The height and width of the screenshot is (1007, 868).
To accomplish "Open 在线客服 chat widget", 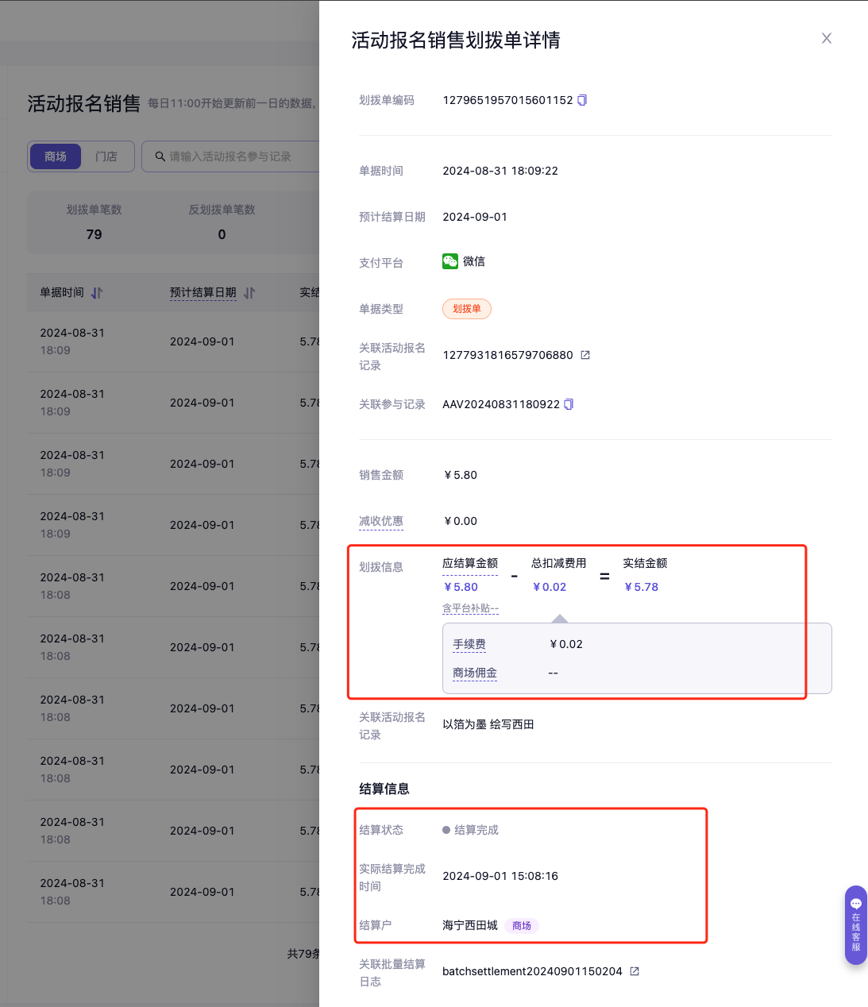I will pyautogui.click(x=855, y=924).
